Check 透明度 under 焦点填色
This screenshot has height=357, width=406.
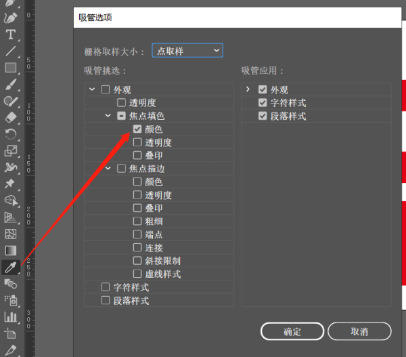(x=137, y=142)
